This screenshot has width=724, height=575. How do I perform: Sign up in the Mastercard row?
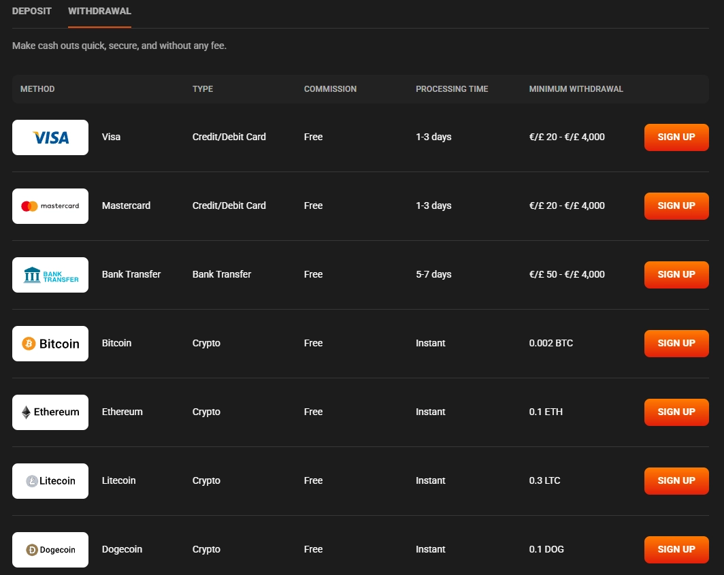676,206
